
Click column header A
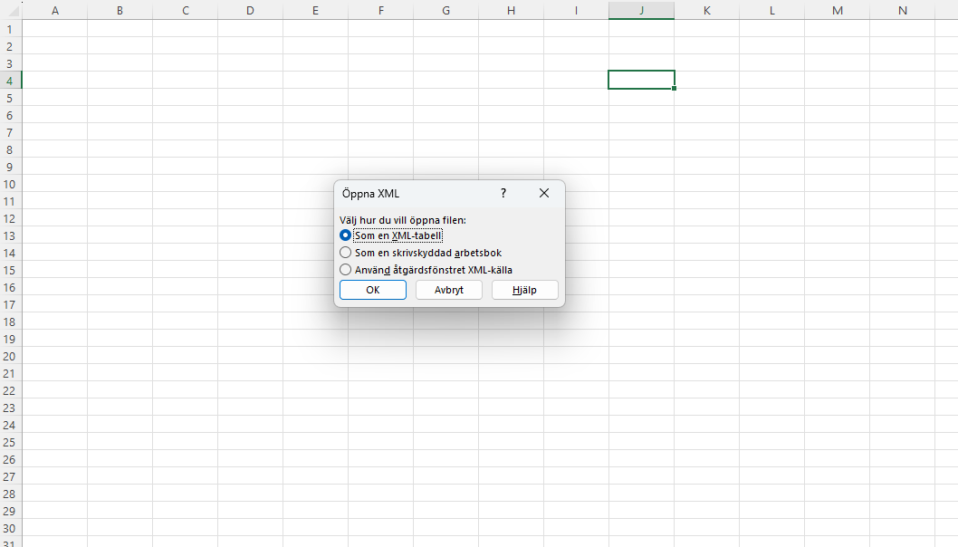[55, 10]
